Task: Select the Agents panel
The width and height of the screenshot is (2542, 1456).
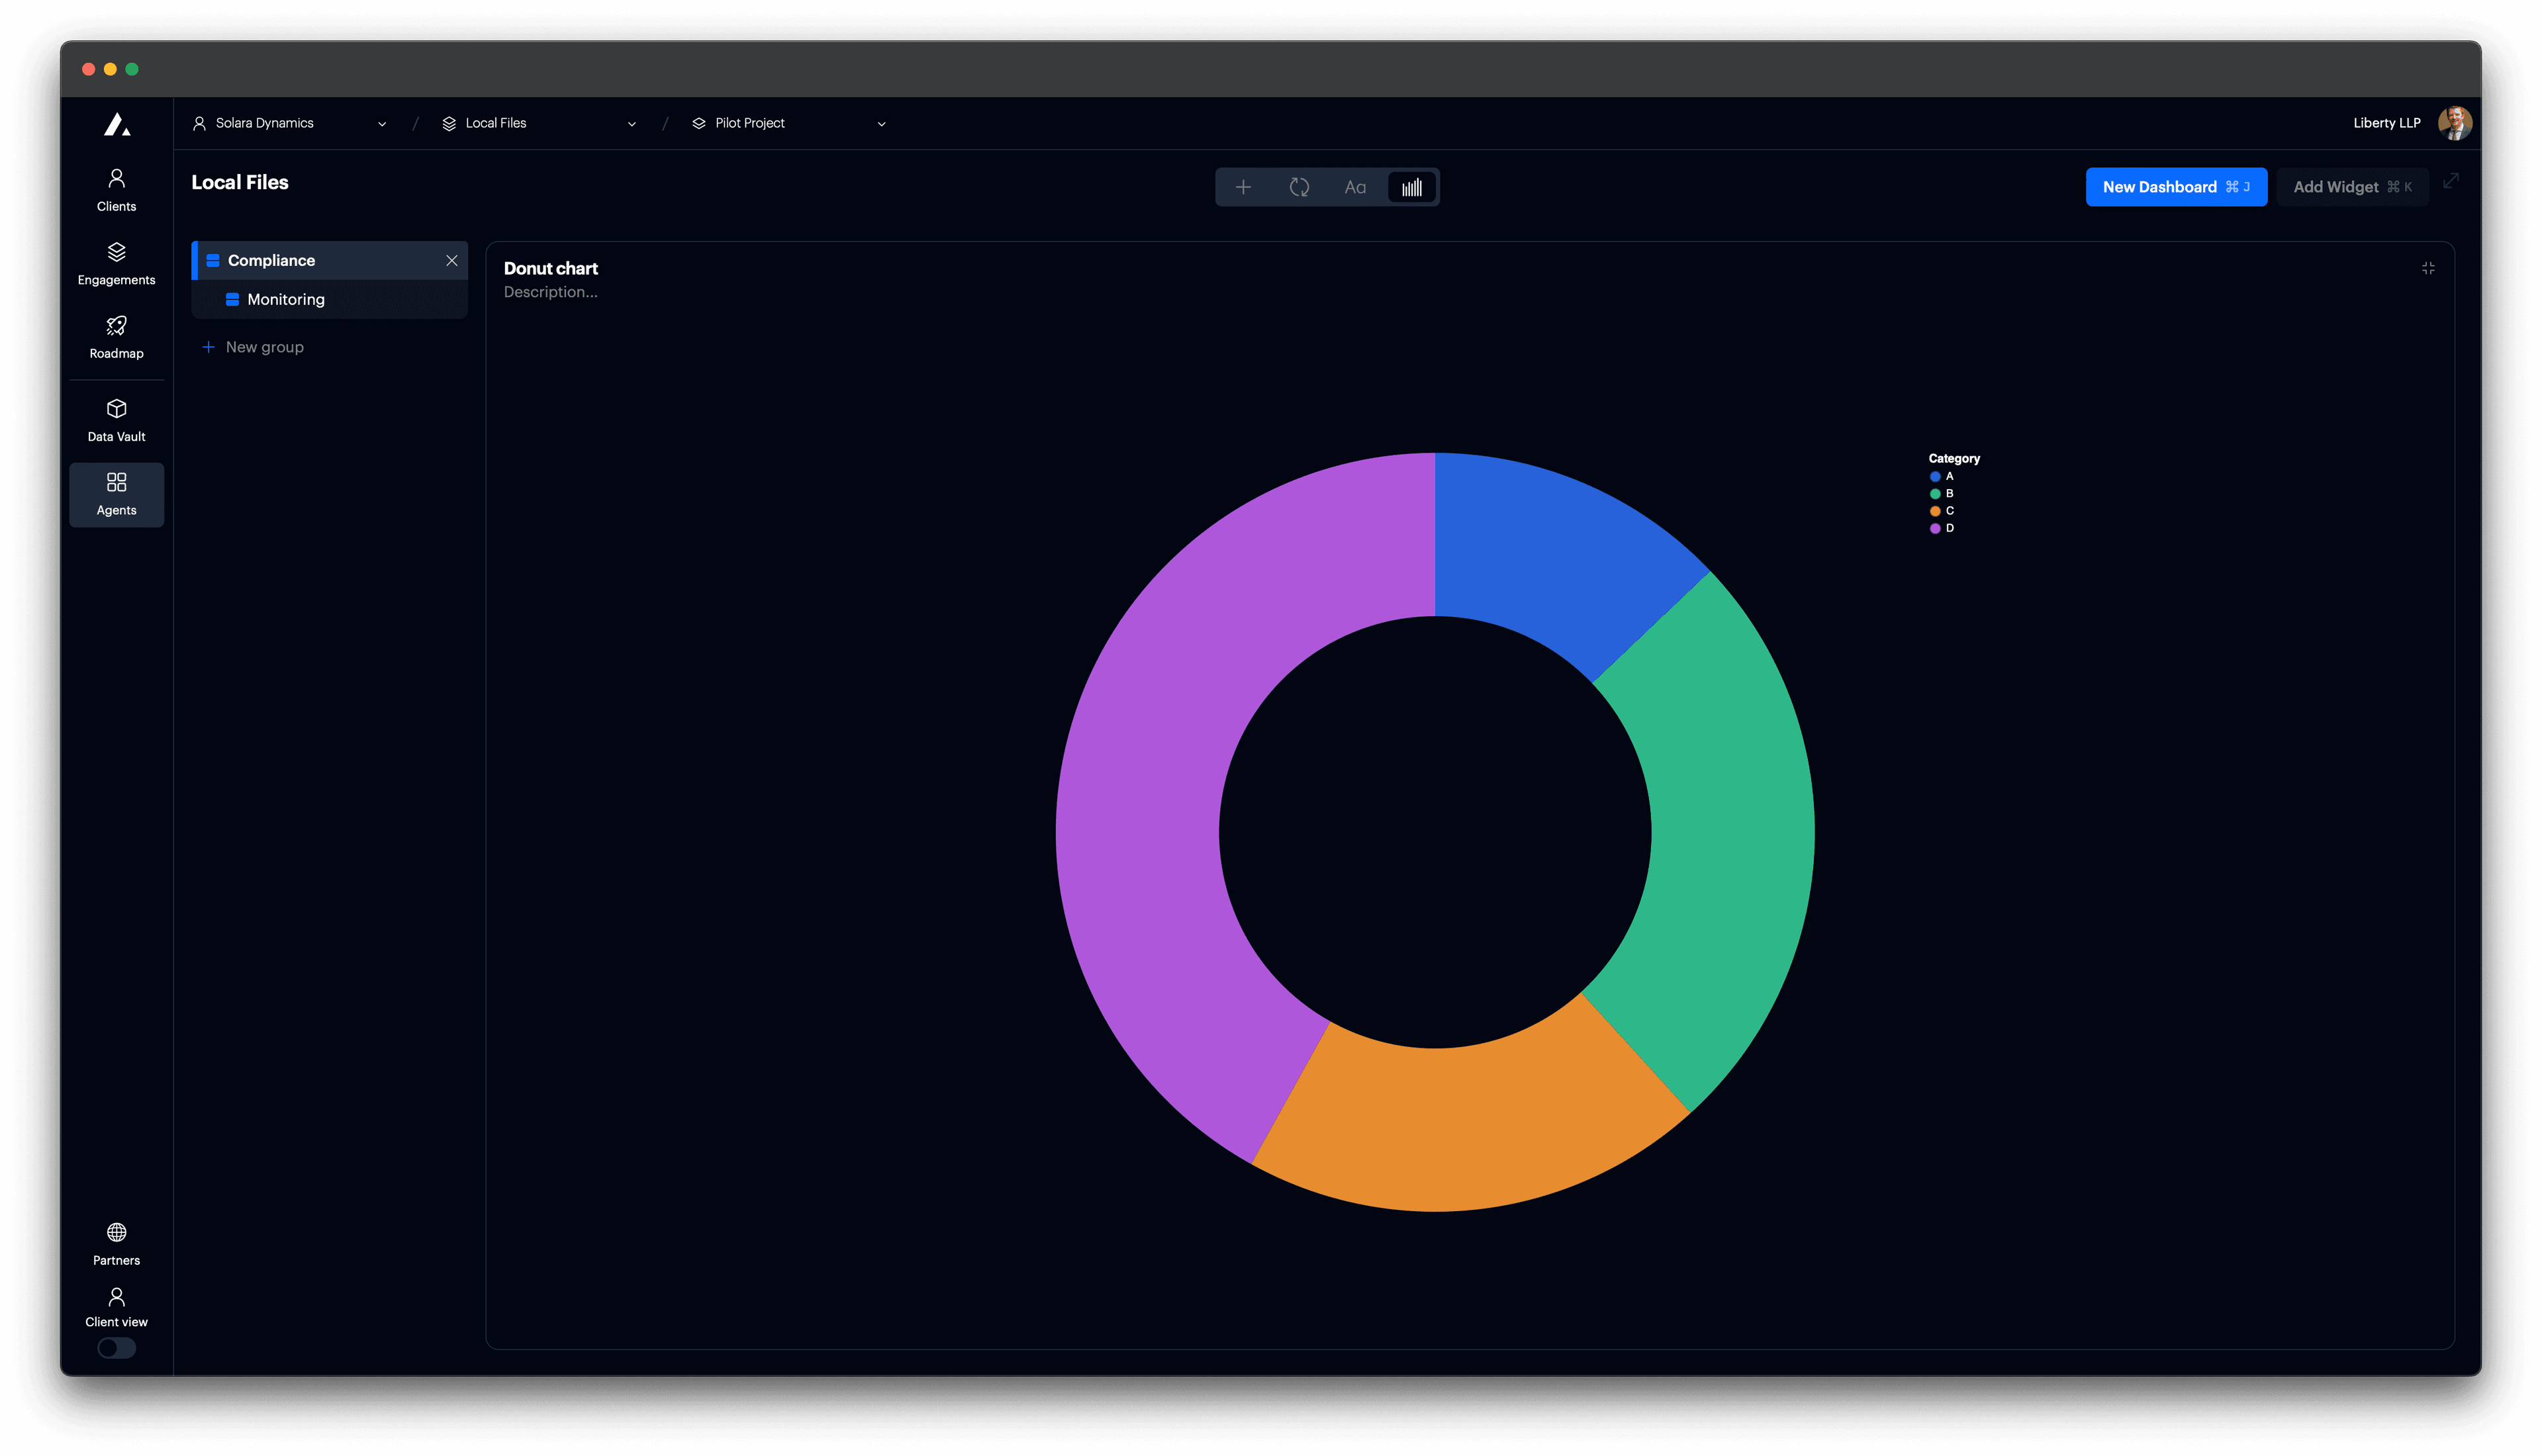Action: [x=116, y=494]
